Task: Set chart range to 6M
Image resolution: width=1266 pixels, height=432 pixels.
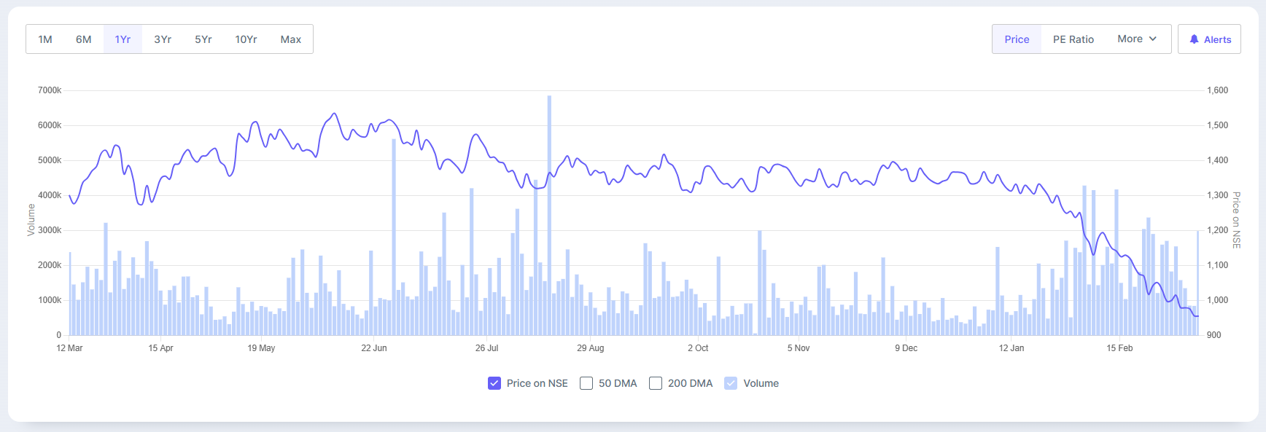Action: pos(84,39)
